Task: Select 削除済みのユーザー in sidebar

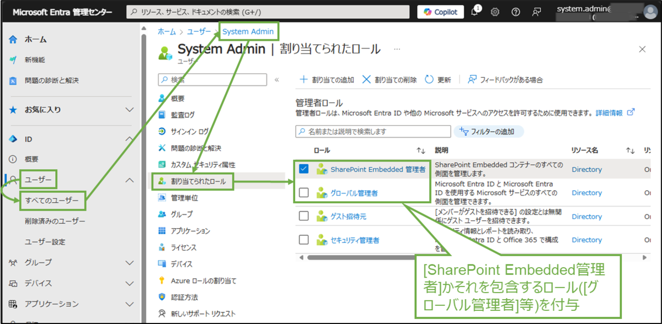Action: (55, 221)
